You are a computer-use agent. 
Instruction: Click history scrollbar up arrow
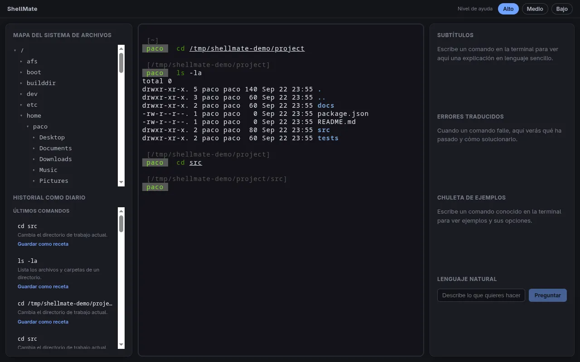pos(121,211)
